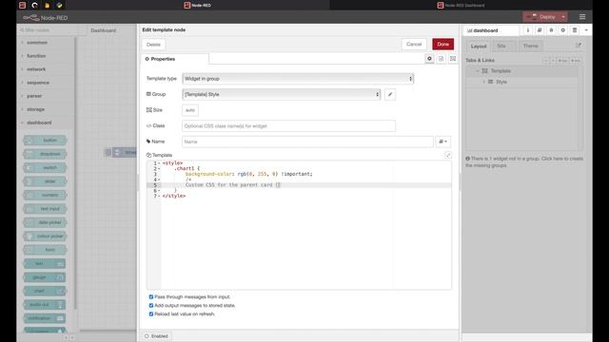609x342 pixels.
Task: Edit the Group with the pencil icon
Action: click(x=390, y=94)
